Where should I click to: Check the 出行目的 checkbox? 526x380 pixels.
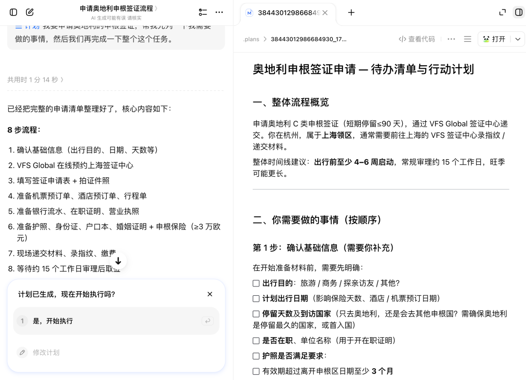[x=256, y=284]
